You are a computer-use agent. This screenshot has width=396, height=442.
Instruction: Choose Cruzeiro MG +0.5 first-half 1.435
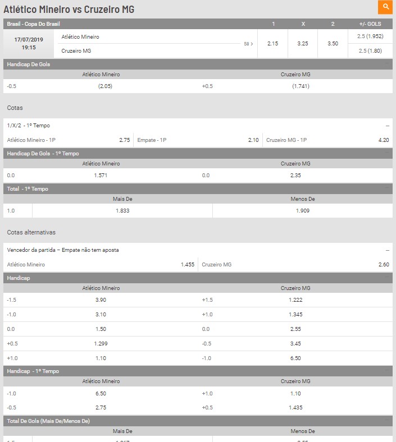(295, 408)
